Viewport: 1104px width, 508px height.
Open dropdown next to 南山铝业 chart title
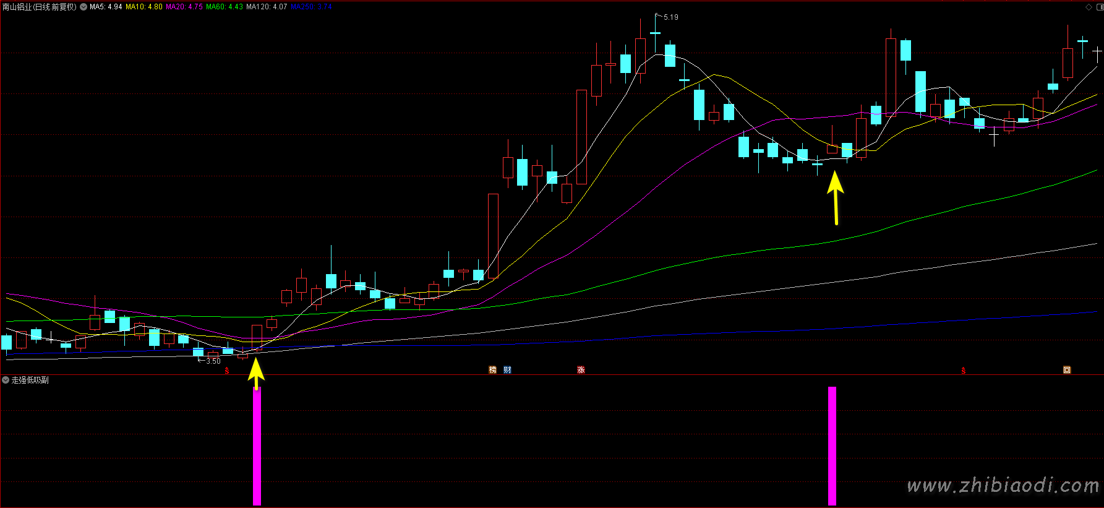(x=83, y=7)
